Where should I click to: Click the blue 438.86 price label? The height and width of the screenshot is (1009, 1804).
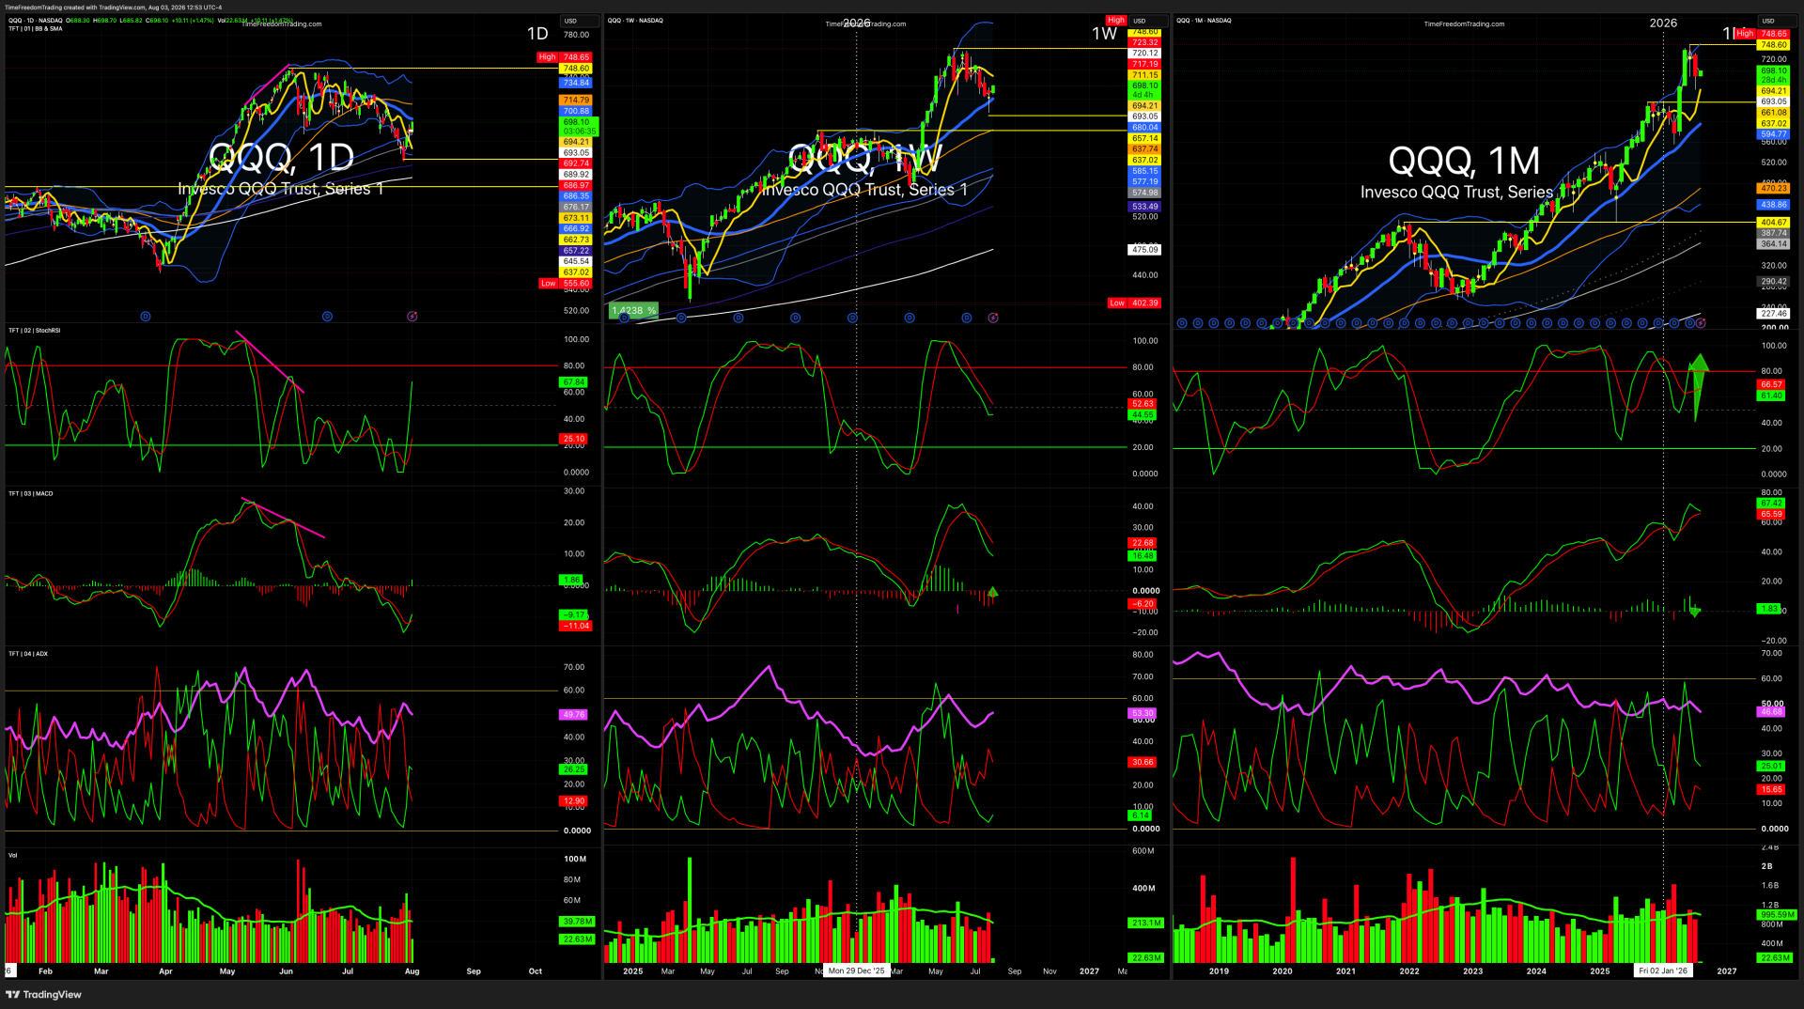pos(1774,204)
